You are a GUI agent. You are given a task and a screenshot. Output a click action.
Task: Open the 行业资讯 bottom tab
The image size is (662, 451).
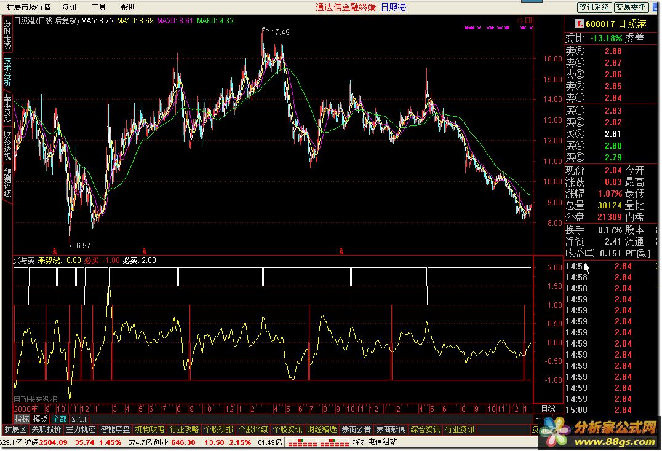coord(460,429)
